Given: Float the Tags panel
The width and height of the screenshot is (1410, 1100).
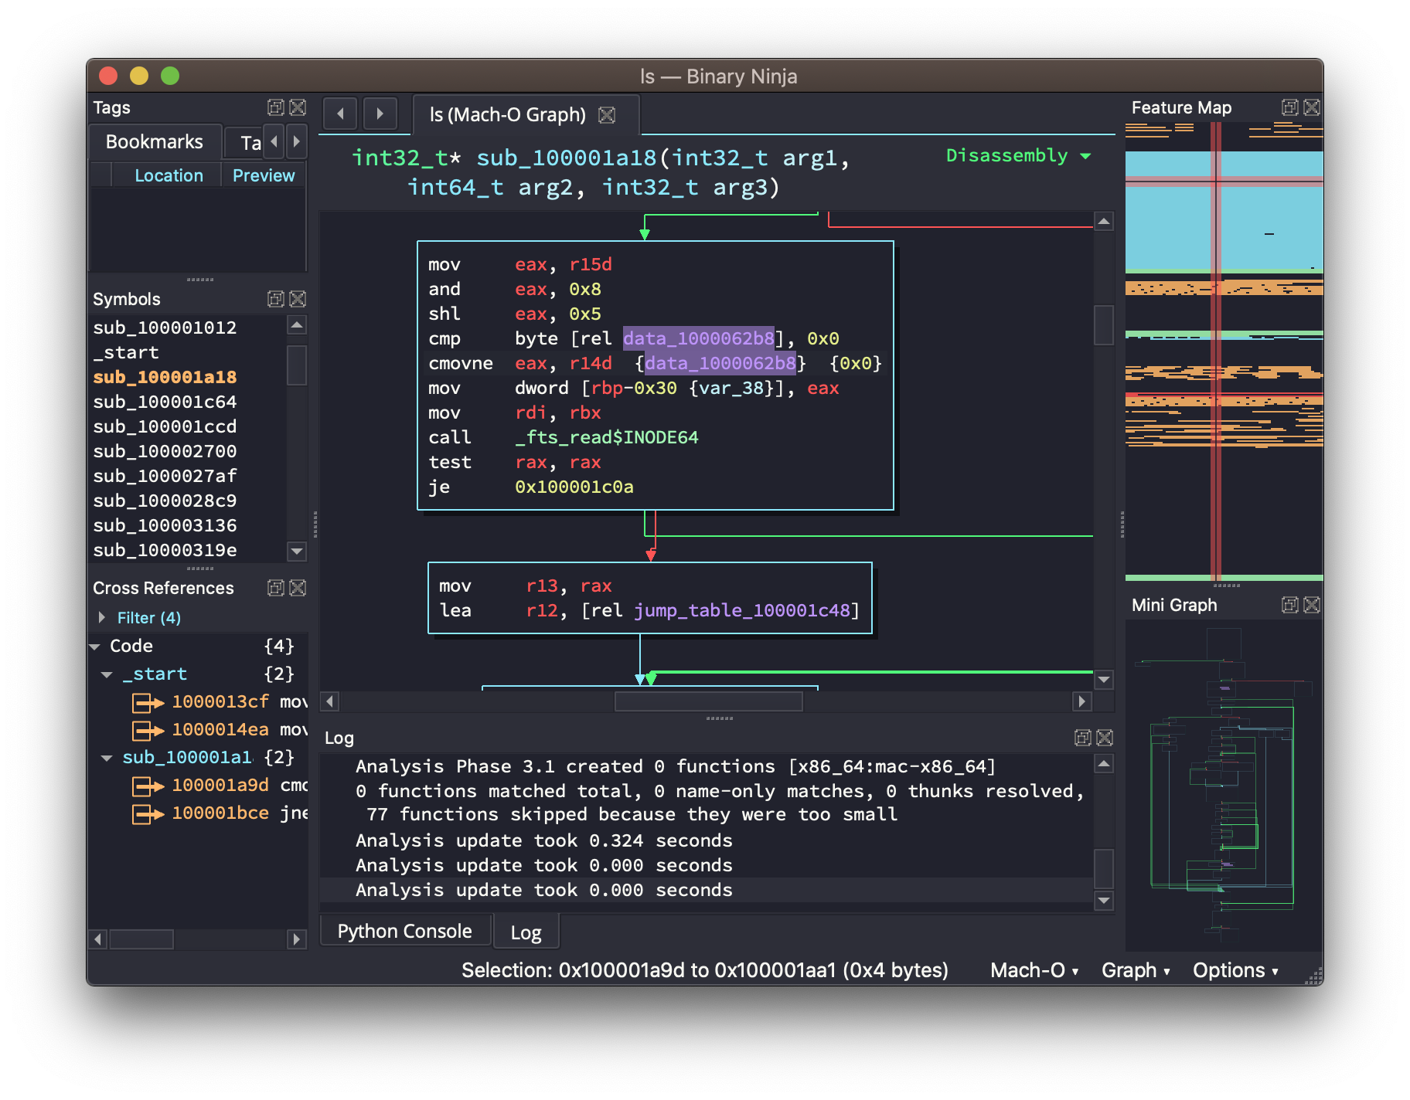Looking at the screenshot, I should click(275, 107).
